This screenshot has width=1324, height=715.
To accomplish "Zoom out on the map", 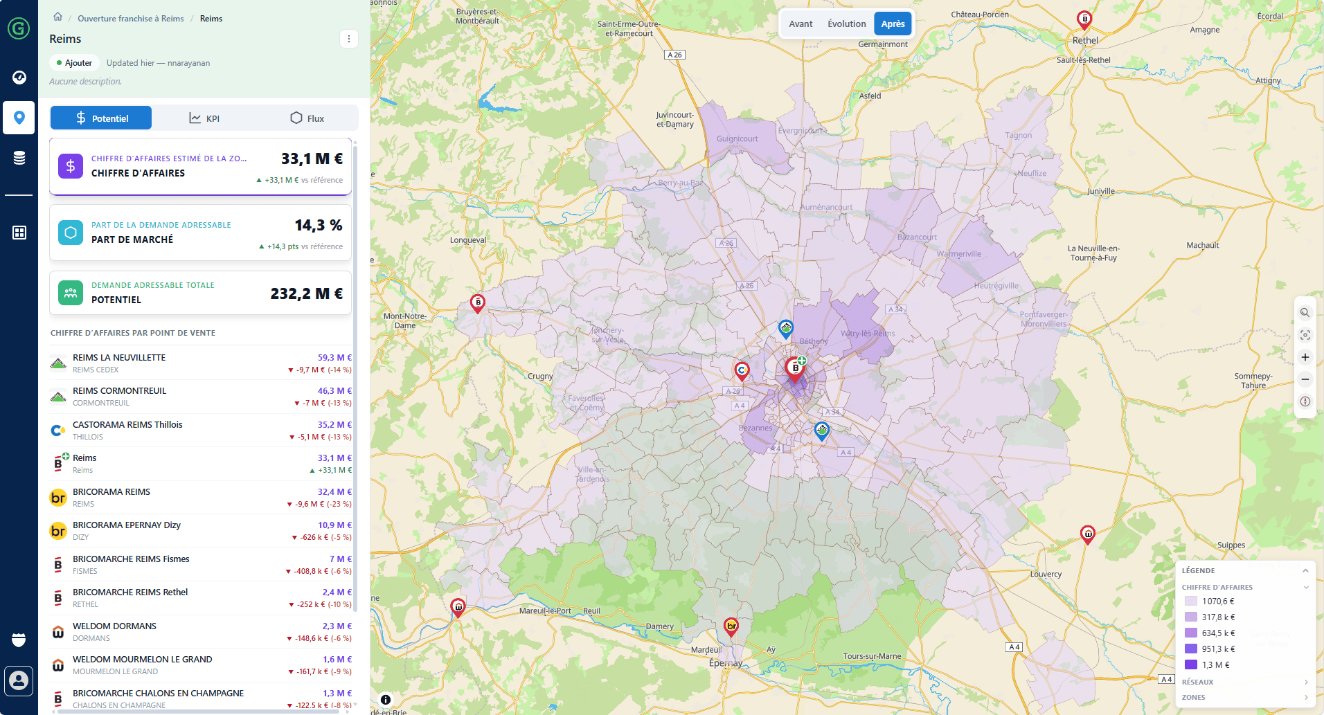I will (1305, 379).
